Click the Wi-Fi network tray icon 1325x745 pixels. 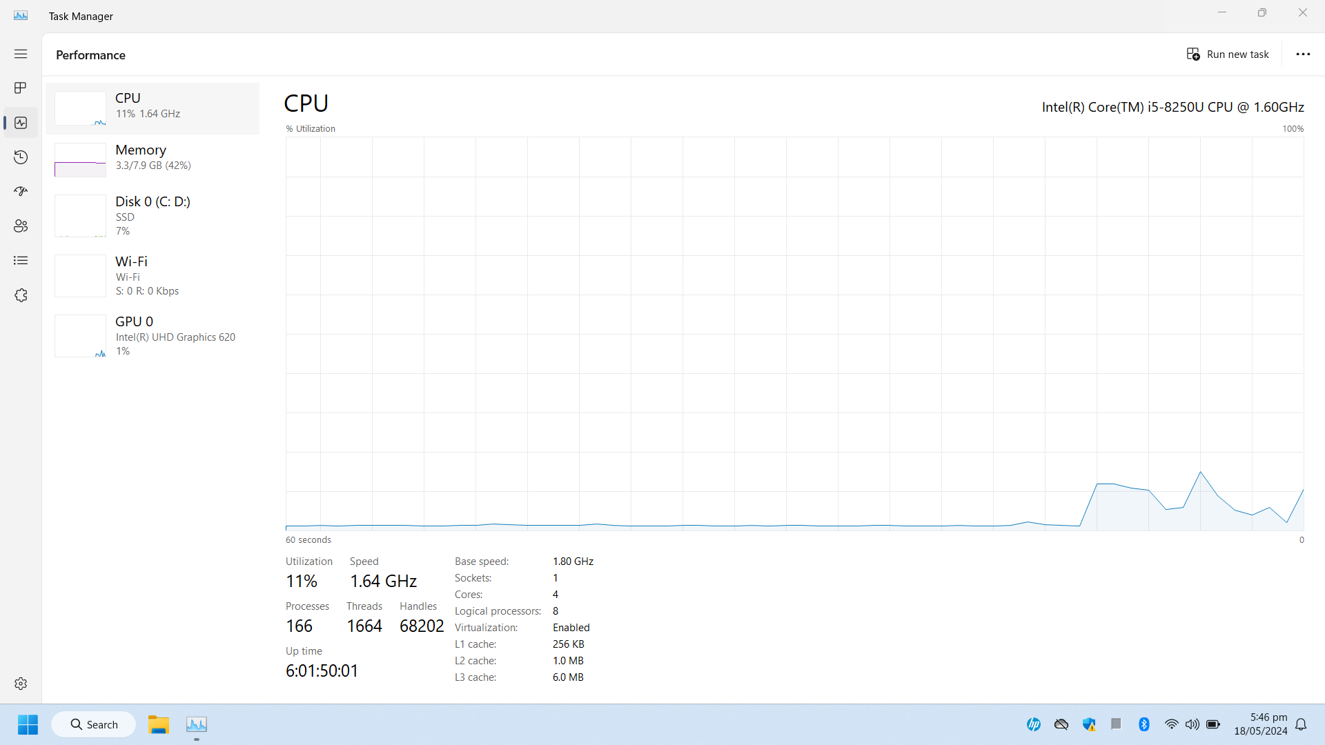pos(1171,724)
